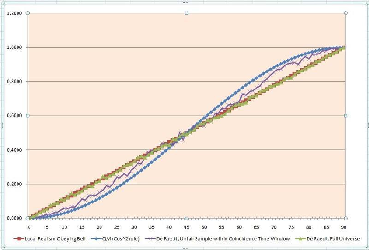Screen dimensions: 369x250
Task: Click the 0.4000 vertical axis label
Action: pyautogui.click(x=15, y=150)
